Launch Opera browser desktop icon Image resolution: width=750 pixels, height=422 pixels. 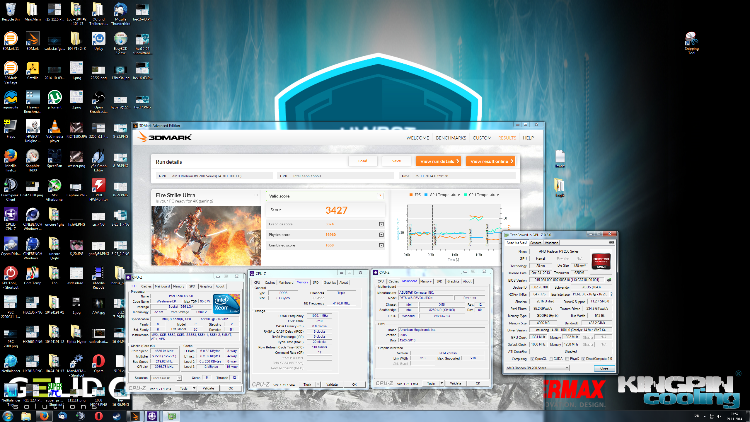pos(98,363)
